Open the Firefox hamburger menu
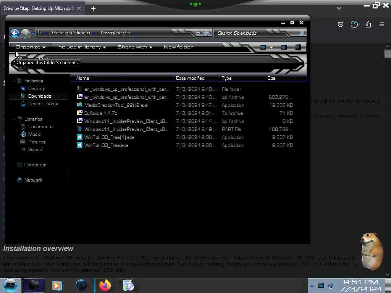The width and height of the screenshot is (391, 293). pyautogui.click(x=382, y=24)
